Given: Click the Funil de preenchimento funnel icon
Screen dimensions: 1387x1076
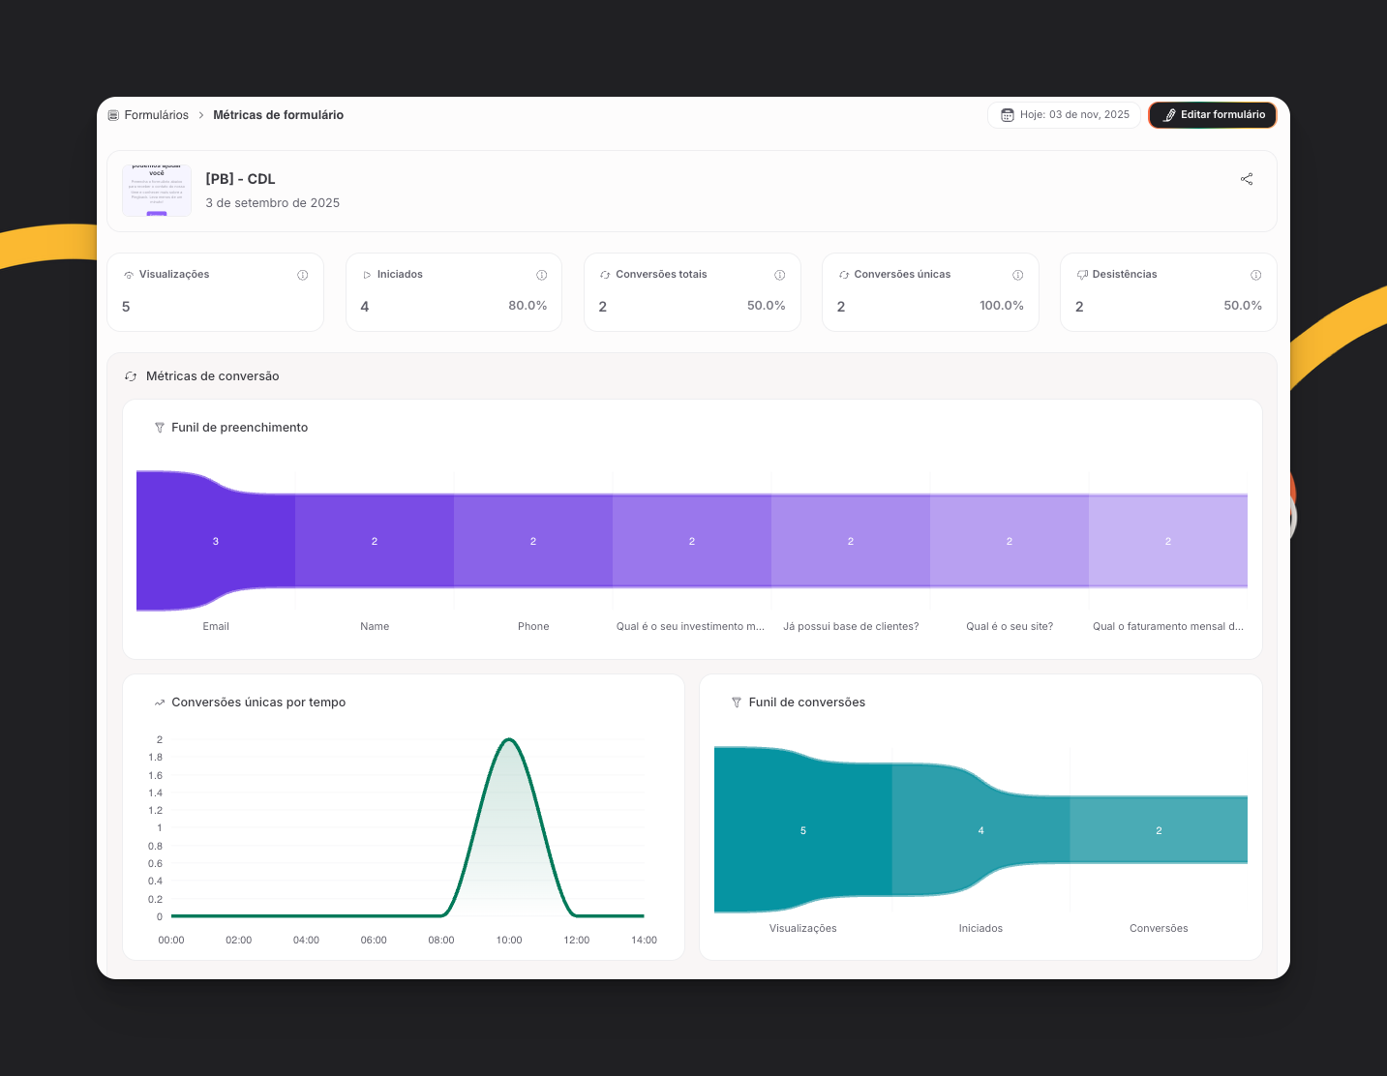Looking at the screenshot, I should (160, 428).
